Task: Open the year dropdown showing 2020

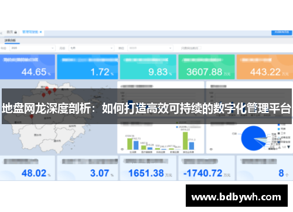Action: [x=32, y=48]
